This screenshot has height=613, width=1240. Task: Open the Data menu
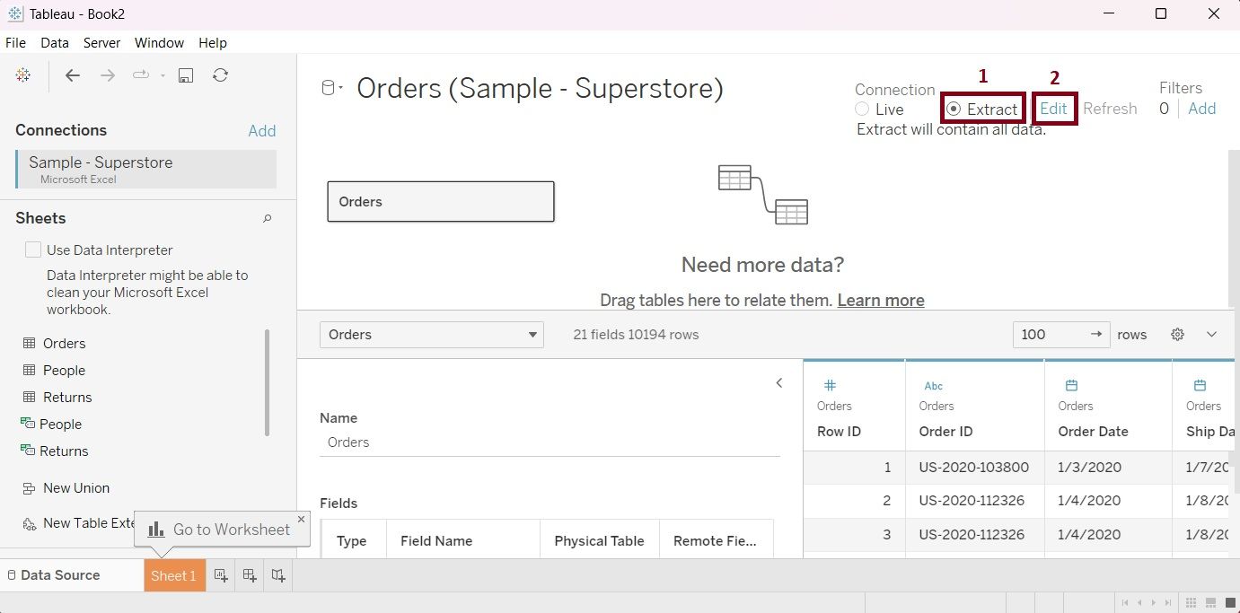point(55,43)
